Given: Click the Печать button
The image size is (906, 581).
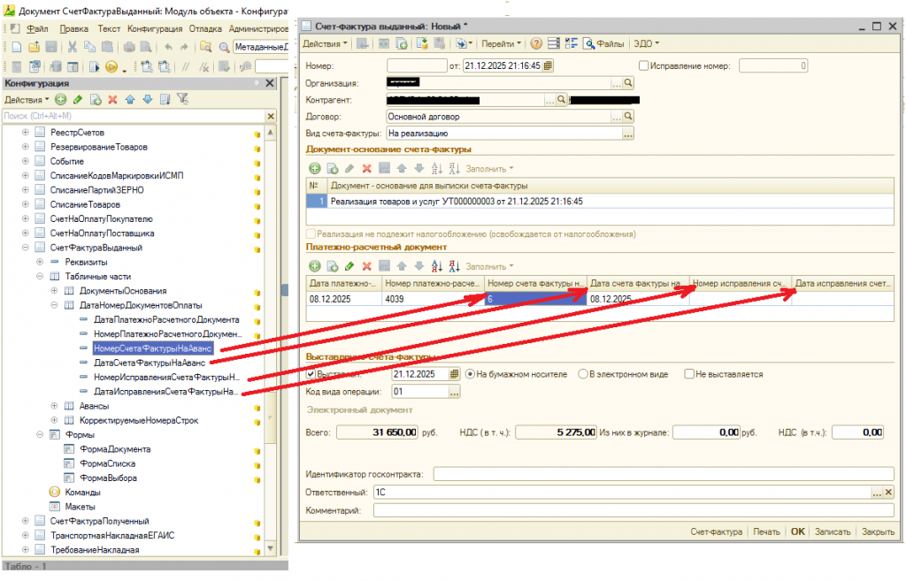Looking at the screenshot, I should pos(766,531).
